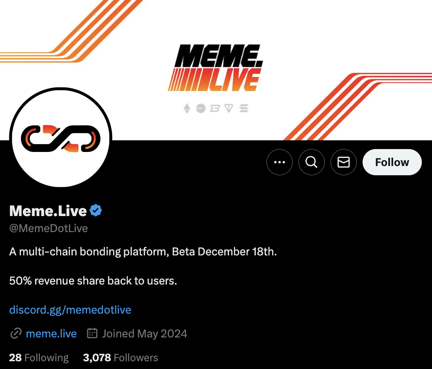Image resolution: width=432 pixels, height=369 pixels.
Task: Click the chain link icon beside meme.live
Action: [x=16, y=334]
